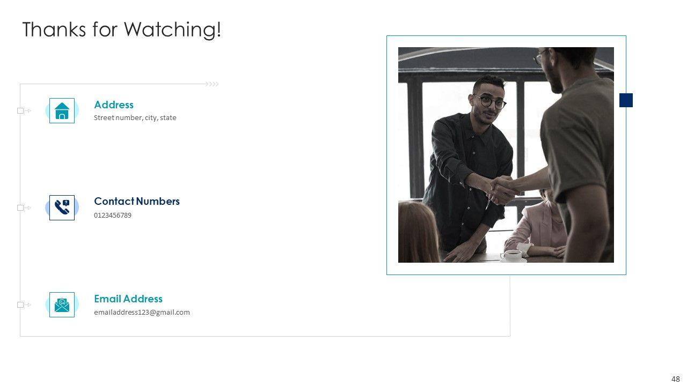Click the small square marker beside Address
The height and width of the screenshot is (386, 687).
coord(20,110)
